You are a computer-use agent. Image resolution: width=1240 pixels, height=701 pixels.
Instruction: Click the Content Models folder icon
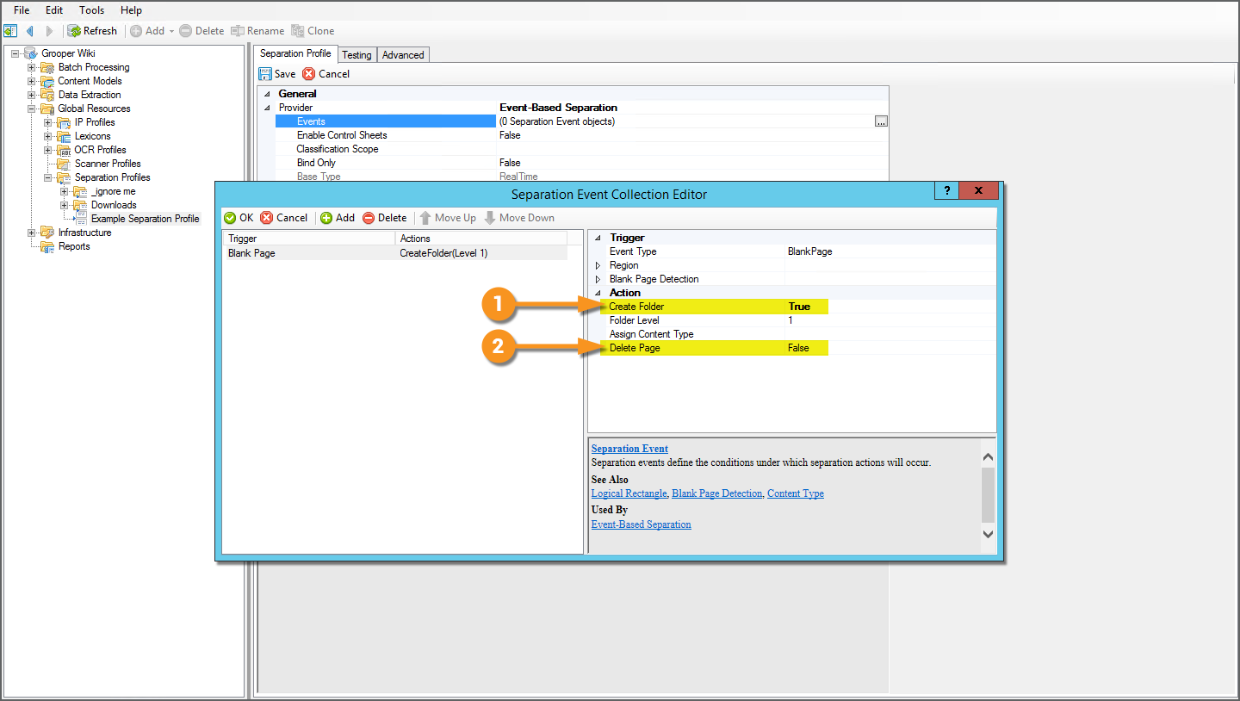coord(47,81)
